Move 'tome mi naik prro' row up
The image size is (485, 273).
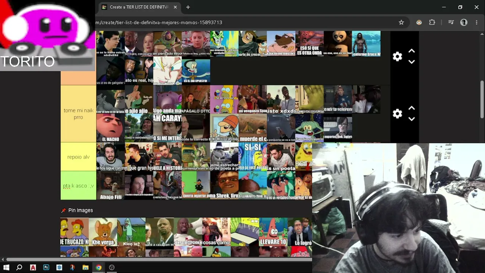tap(411, 108)
